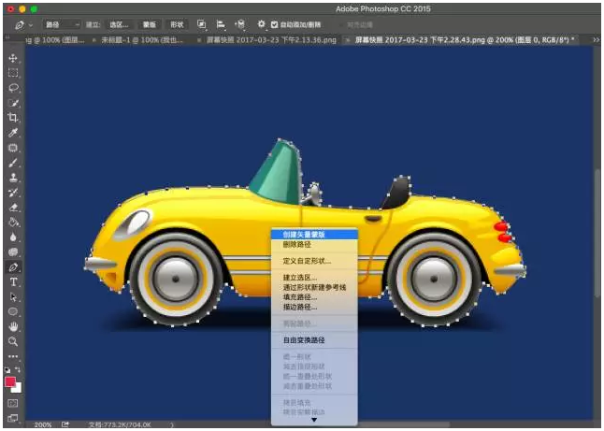This screenshot has height=431, width=604.
Task: Select the Lasso tool
Action: (x=13, y=88)
